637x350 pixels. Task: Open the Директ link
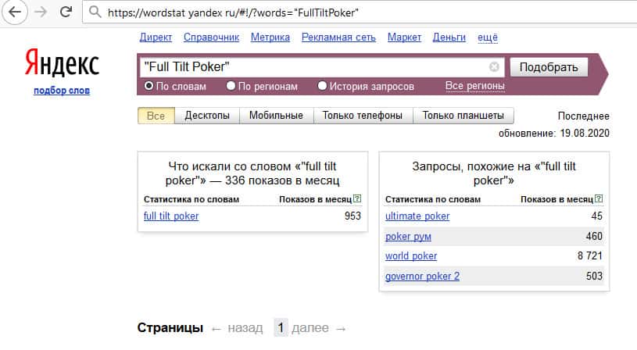pos(156,37)
